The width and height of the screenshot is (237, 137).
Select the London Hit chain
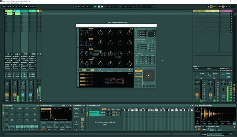tap(94, 112)
